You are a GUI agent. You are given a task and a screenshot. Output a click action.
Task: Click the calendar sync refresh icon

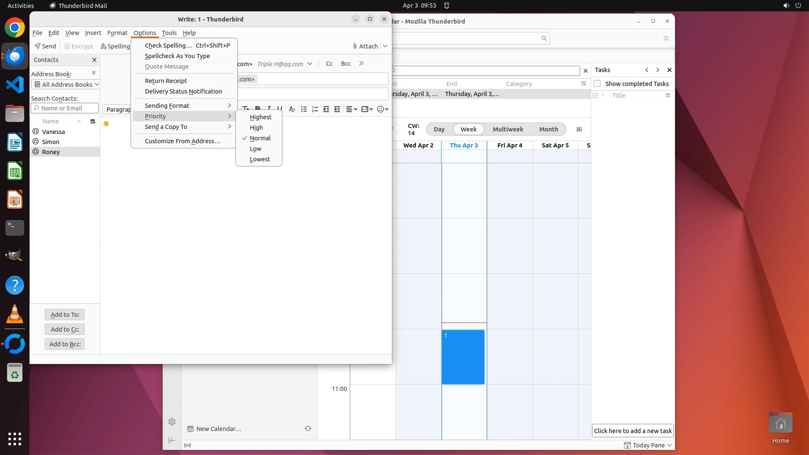pos(308,428)
